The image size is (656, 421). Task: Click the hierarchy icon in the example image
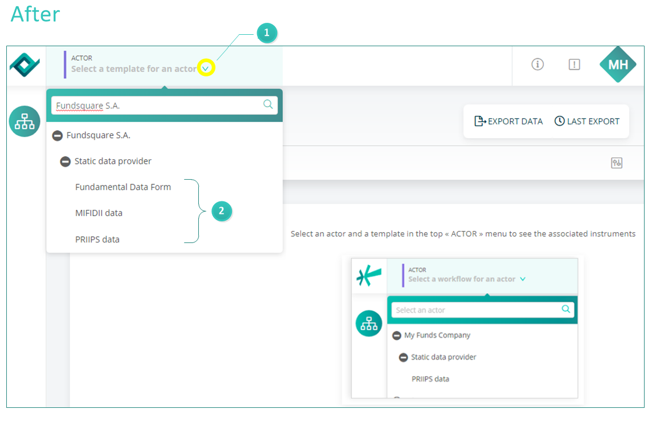[x=369, y=323]
